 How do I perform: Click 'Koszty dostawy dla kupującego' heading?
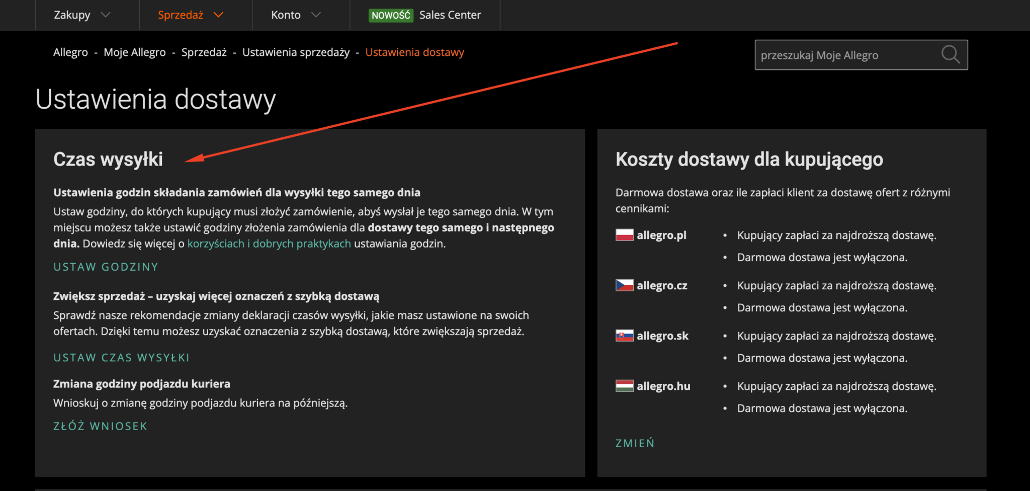(749, 159)
